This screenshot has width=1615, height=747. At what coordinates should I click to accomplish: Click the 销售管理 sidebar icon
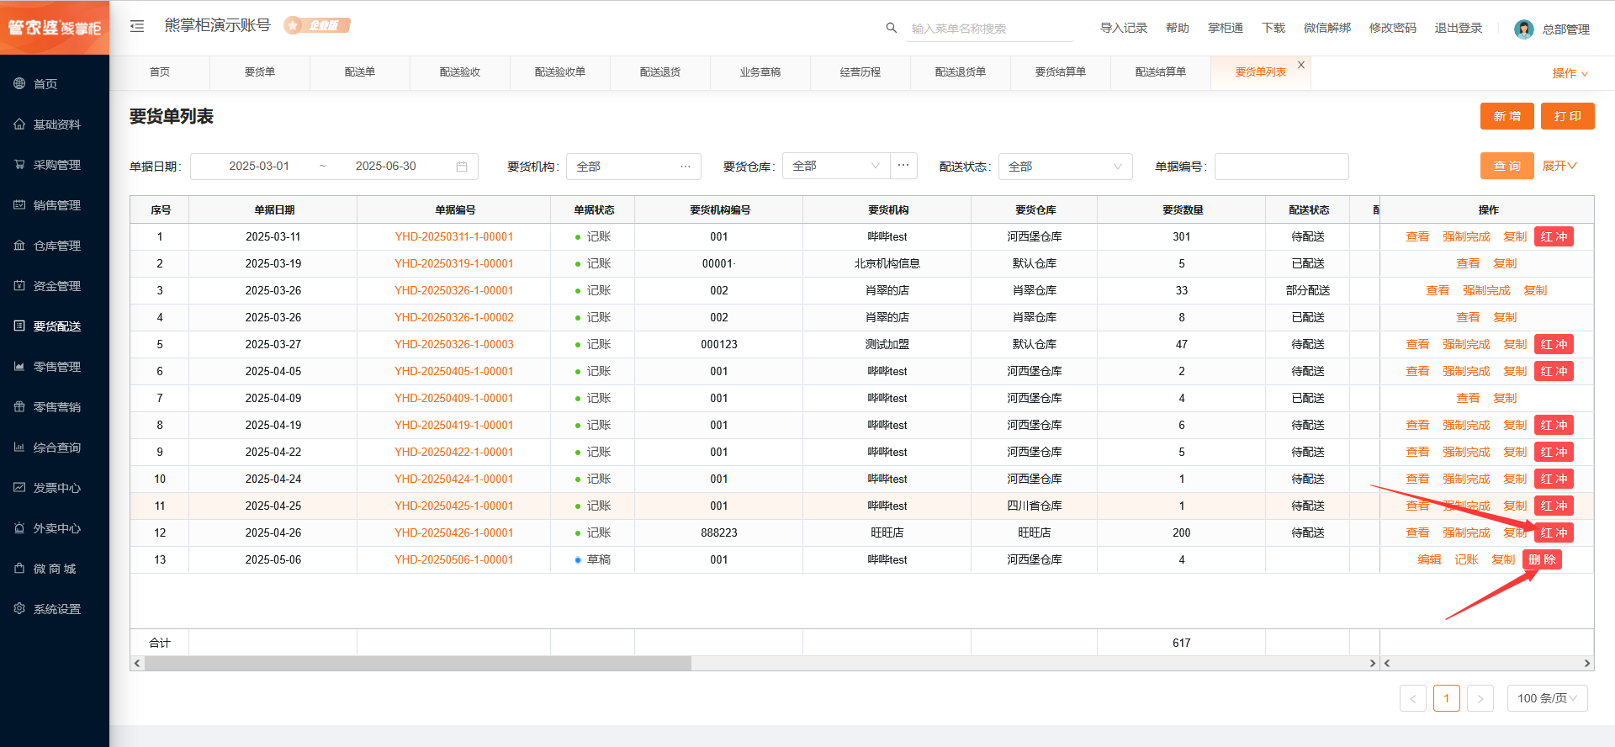point(19,204)
